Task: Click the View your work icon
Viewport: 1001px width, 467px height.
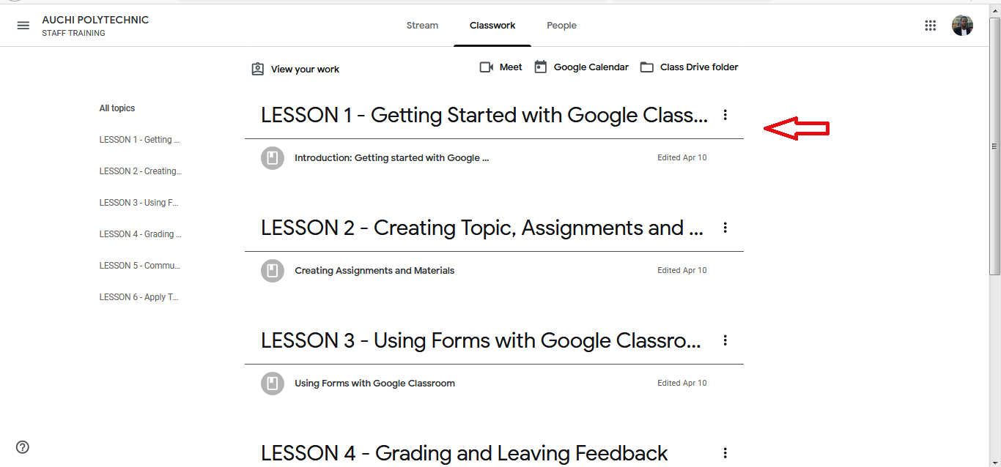Action: [257, 69]
